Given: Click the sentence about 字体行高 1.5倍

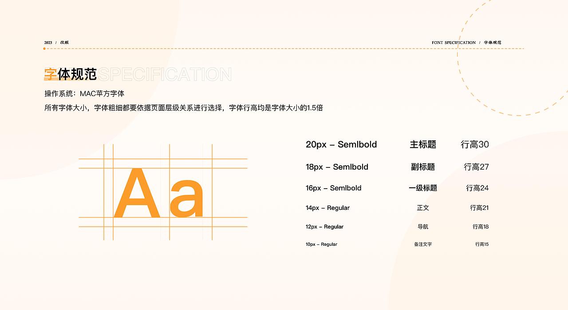Looking at the screenshot, I should point(184,108).
